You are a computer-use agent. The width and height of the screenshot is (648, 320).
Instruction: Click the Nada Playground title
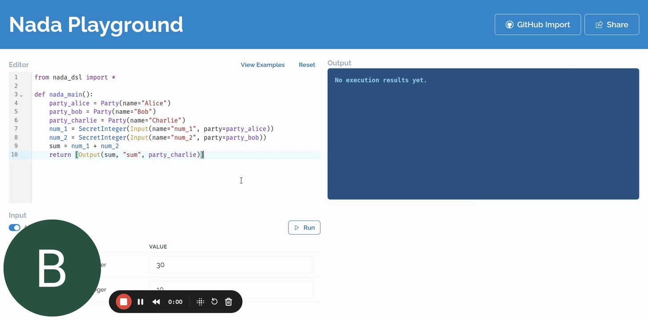coord(96,24)
